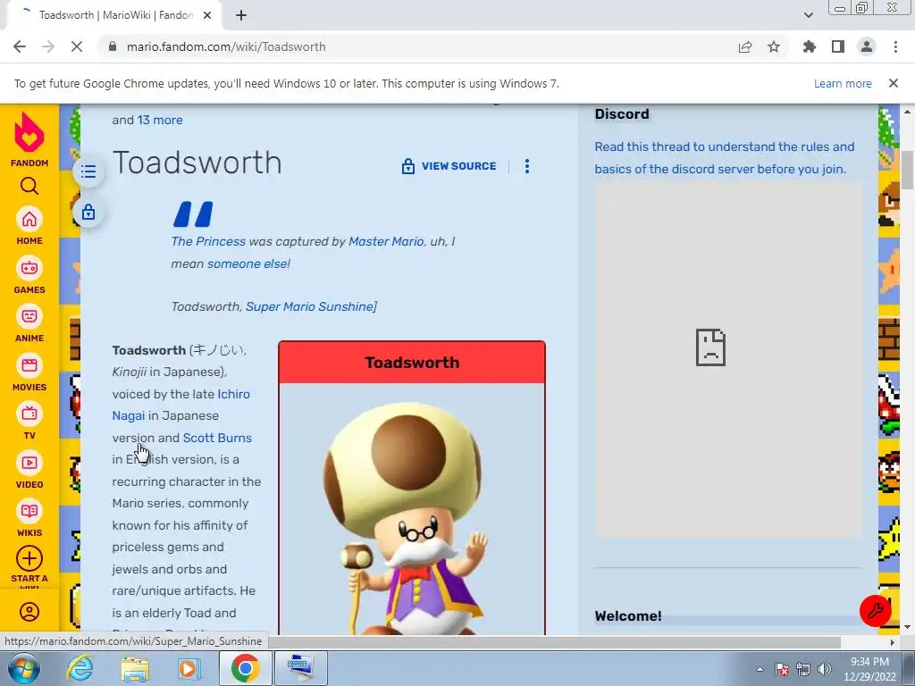Open the network tray icon
The height and width of the screenshot is (686, 915).
803,669
